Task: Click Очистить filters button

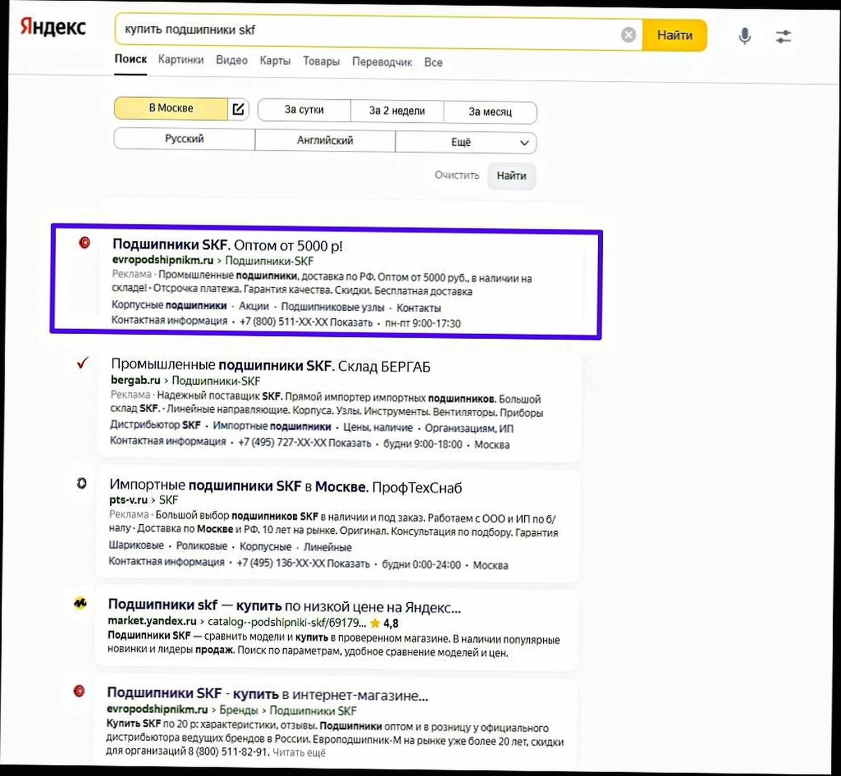Action: click(457, 175)
